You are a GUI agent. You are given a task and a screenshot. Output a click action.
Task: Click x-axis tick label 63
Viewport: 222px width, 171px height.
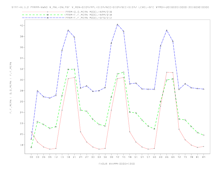161,157
